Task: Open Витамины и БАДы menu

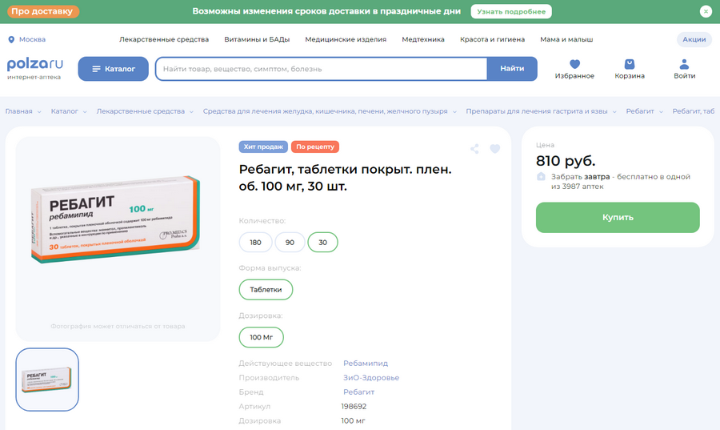Action: tap(257, 39)
